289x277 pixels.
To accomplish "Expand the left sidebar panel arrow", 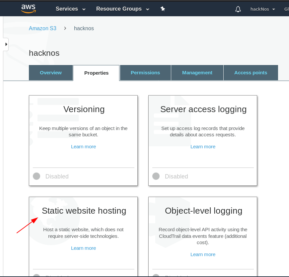I will [x=6, y=44].
